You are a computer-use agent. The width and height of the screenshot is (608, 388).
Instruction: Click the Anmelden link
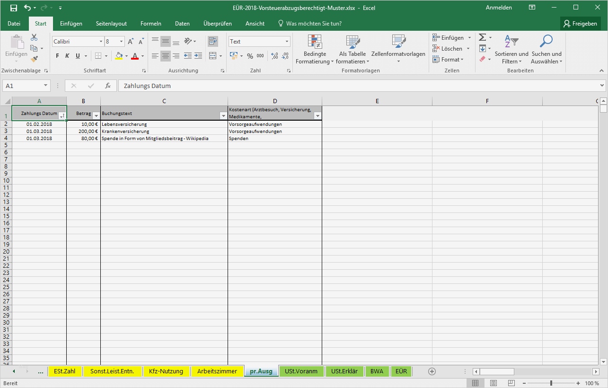pos(498,8)
